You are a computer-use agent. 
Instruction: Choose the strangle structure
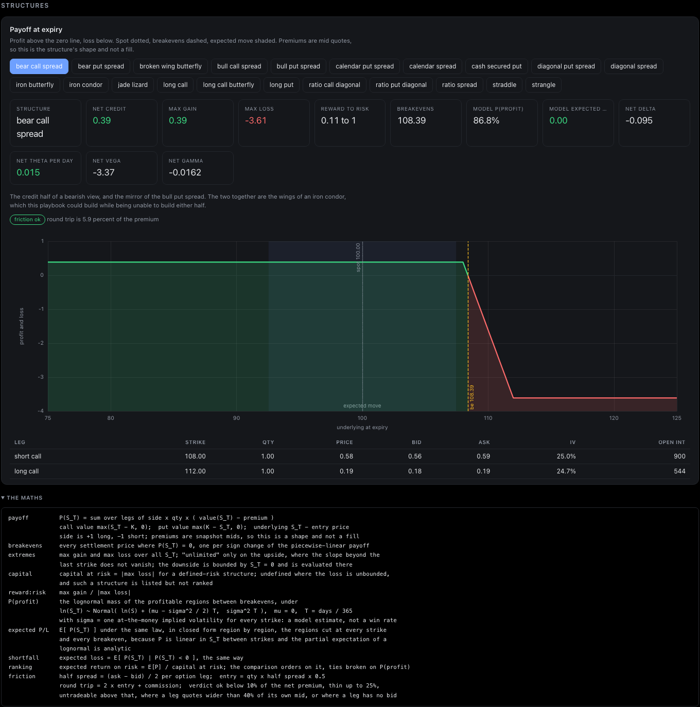click(544, 85)
